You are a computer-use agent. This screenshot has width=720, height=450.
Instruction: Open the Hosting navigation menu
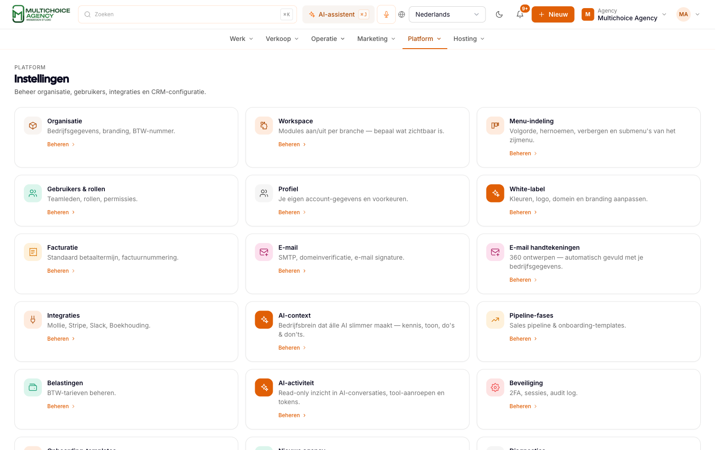point(469,39)
